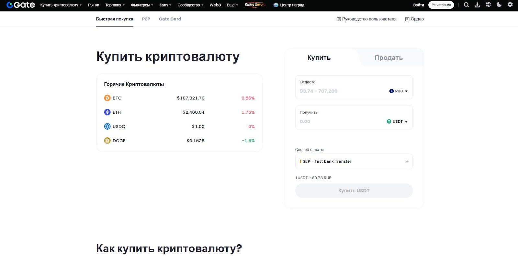Click the USDT token icon
The image size is (518, 256).
coord(389,122)
